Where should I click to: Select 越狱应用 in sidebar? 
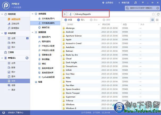pos(14,19)
